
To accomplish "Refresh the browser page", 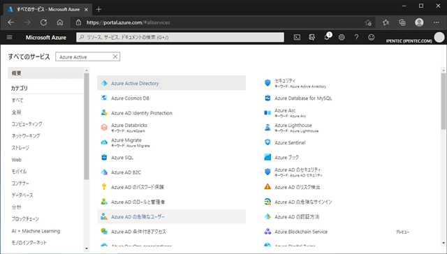I will coord(43,22).
